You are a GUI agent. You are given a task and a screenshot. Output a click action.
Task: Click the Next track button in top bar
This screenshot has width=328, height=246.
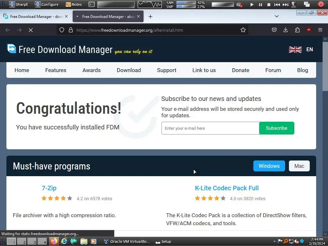pos(285,4)
